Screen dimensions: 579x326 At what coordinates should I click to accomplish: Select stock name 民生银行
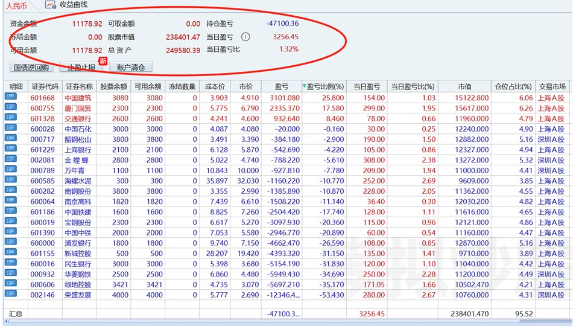78,264
